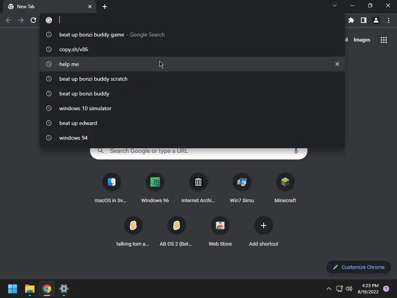Choose the 'help me' suggestion

[192, 64]
